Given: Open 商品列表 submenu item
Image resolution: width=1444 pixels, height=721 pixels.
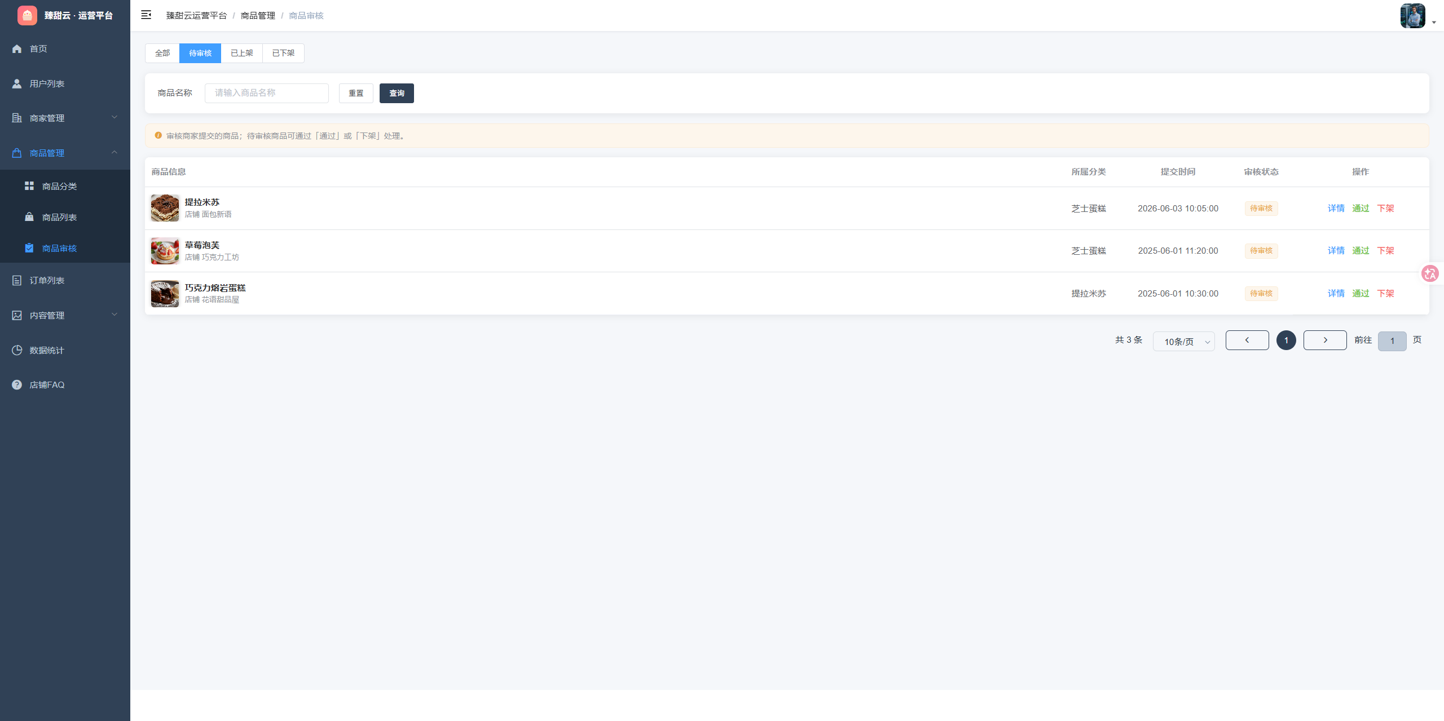Looking at the screenshot, I should click(x=65, y=217).
